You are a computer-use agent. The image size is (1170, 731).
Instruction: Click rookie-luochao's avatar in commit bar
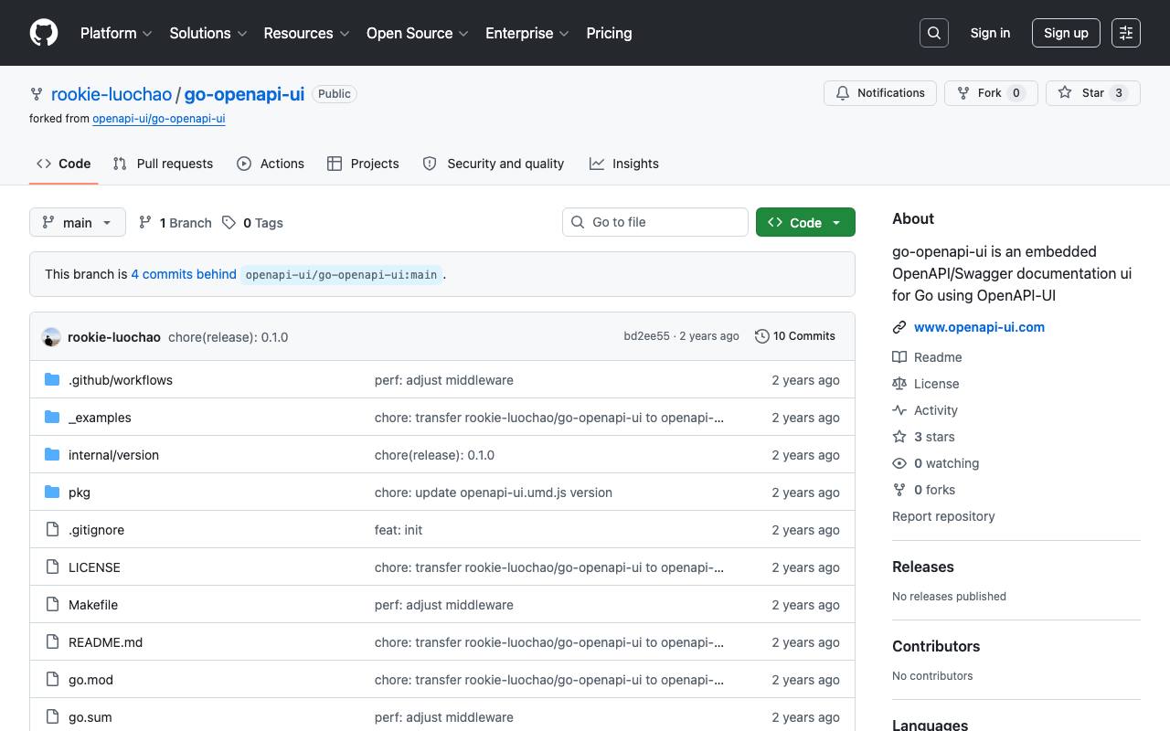(51, 337)
